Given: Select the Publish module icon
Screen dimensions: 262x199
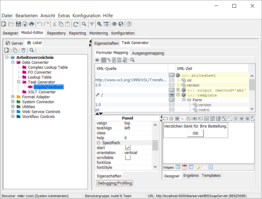Looking at the screenshot, I should [x=25, y=24].
